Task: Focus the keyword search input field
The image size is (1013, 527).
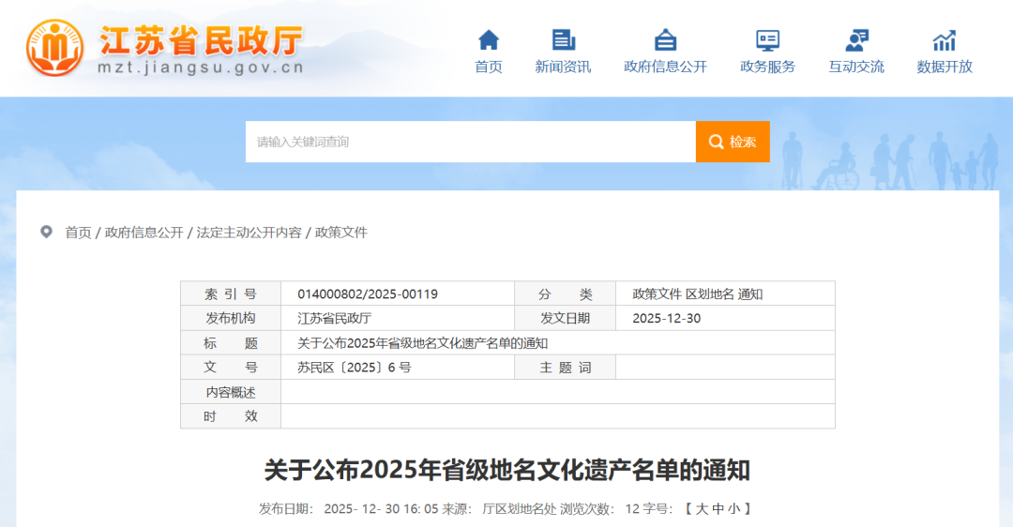Action: (x=470, y=142)
